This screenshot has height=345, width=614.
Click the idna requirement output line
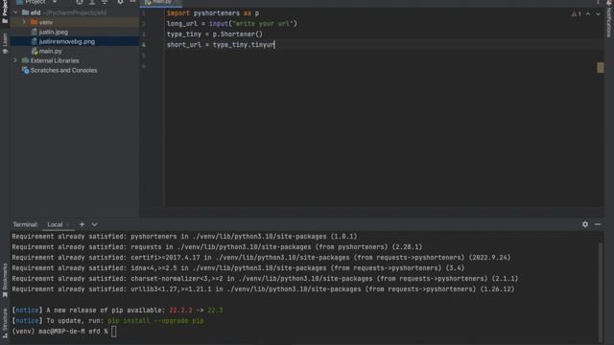(238, 268)
